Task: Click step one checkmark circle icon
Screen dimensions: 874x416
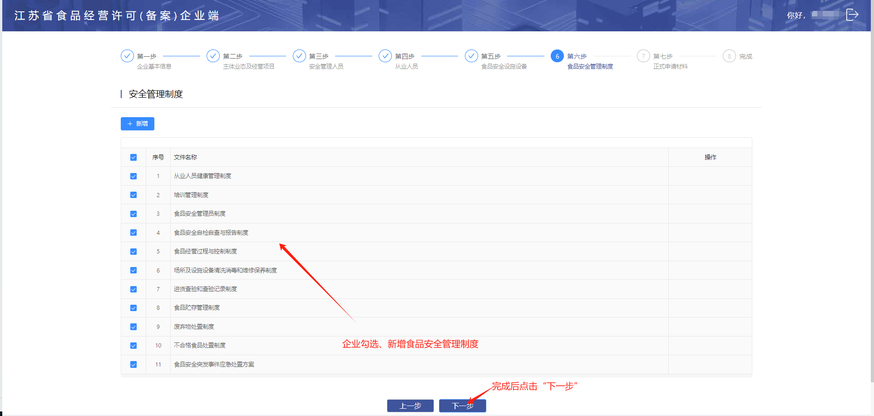Action: click(x=127, y=56)
